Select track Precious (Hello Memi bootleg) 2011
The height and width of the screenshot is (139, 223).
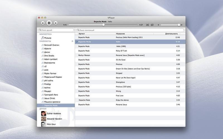click(x=130, y=37)
